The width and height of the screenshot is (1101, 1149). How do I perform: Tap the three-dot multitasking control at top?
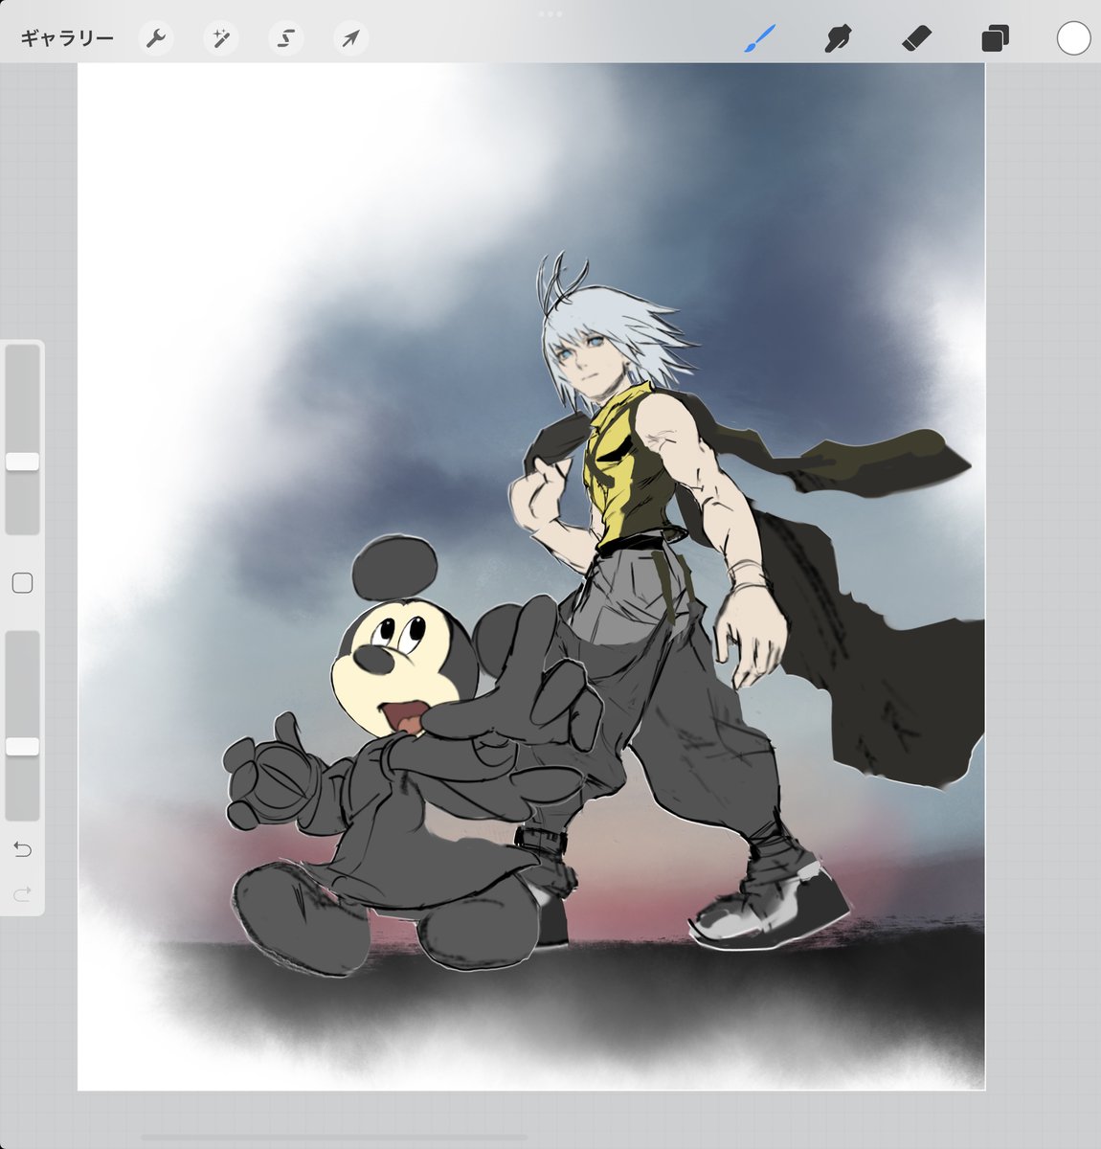pyautogui.click(x=550, y=13)
